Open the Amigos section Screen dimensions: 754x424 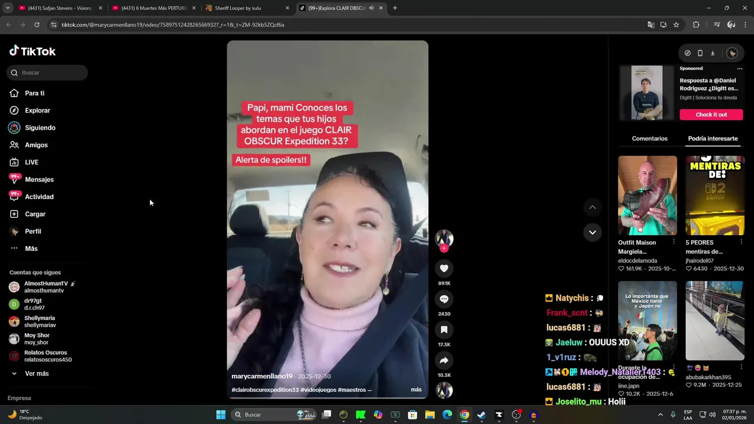(x=36, y=145)
